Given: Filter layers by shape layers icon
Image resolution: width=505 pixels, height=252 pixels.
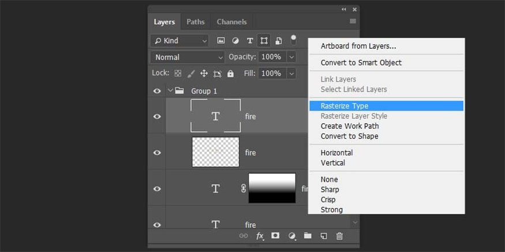Looking at the screenshot, I should click(264, 41).
